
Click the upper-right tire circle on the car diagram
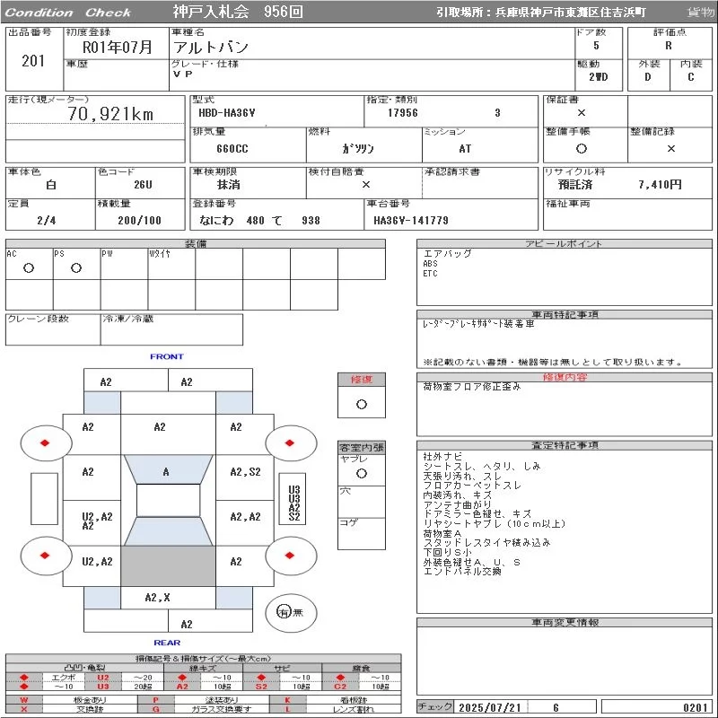[291, 442]
